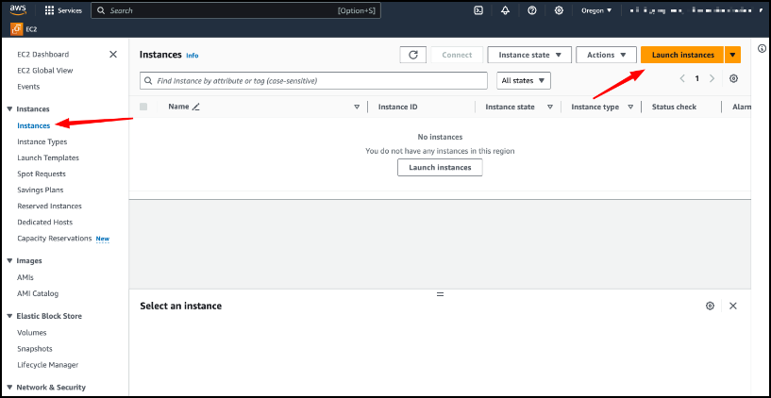
Task: Open Snapshots page
Action: point(35,348)
